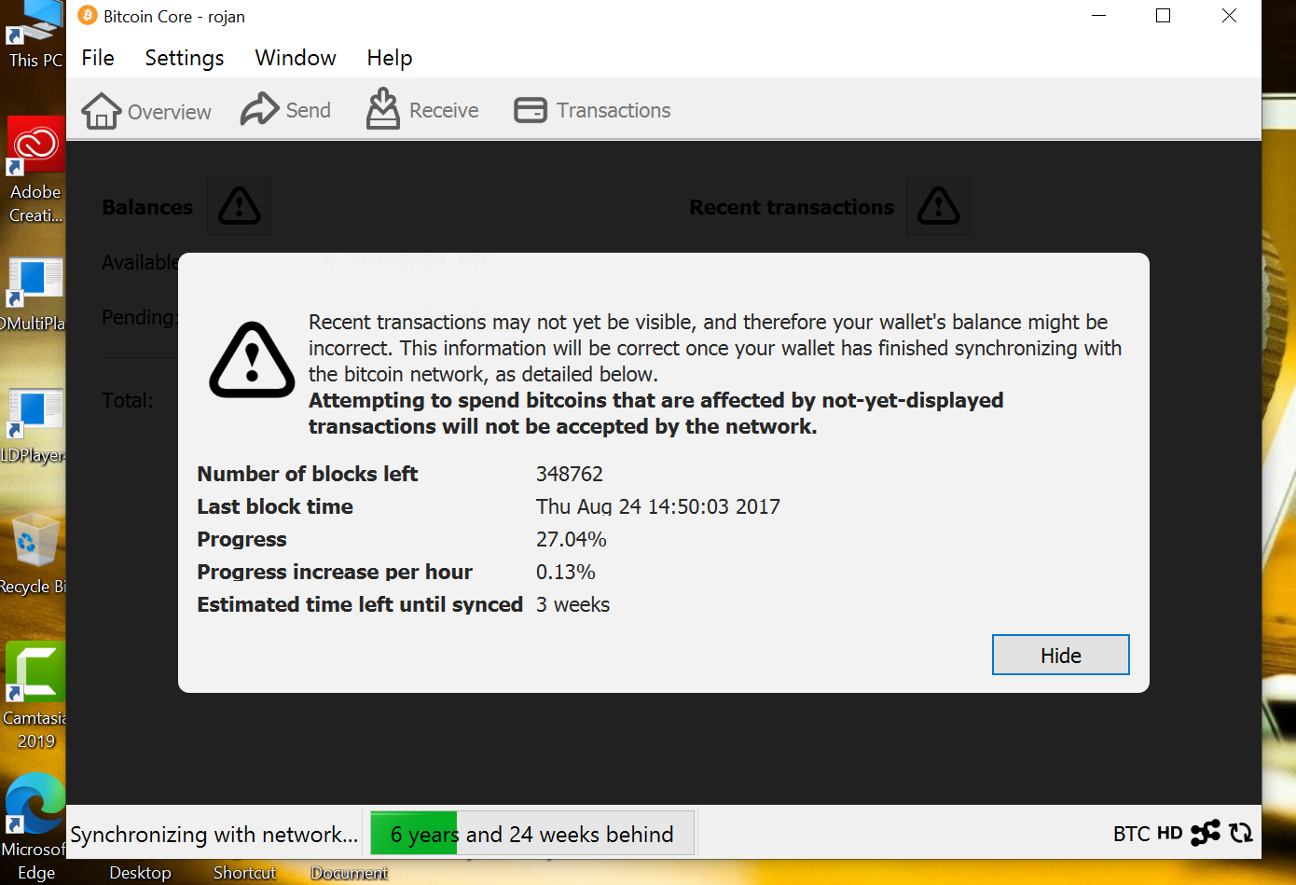Screen dimensions: 1296x885
Task: Go to the Transactions tab
Action: (592, 110)
